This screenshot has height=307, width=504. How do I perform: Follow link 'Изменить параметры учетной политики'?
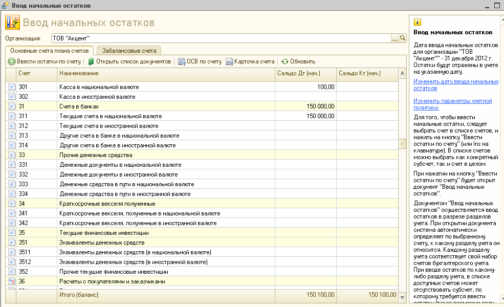[452, 104]
